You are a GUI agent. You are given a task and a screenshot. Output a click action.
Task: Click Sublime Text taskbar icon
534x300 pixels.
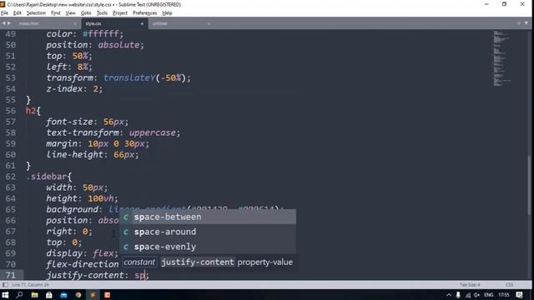(93, 295)
